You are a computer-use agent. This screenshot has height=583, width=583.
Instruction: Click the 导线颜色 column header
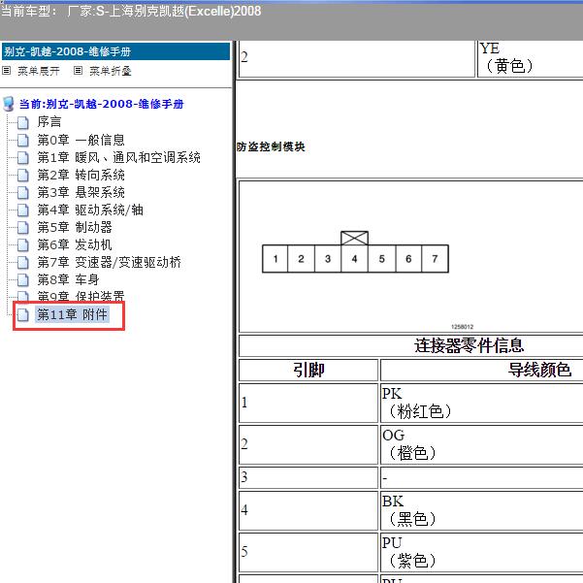[x=539, y=370]
